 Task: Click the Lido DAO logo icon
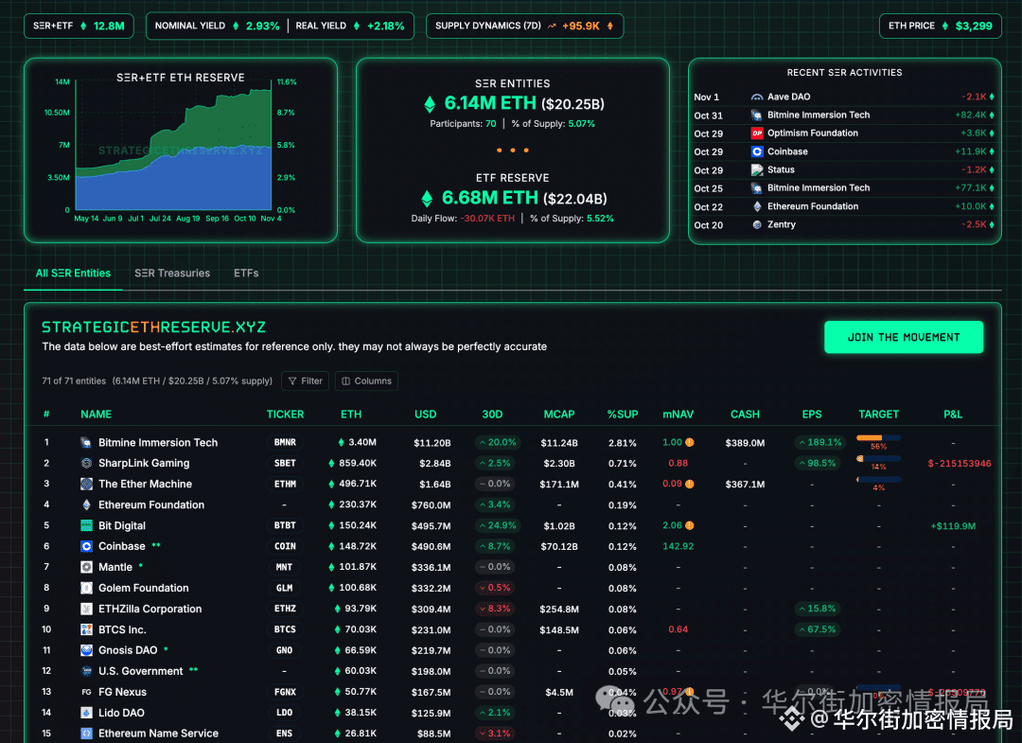click(86, 713)
